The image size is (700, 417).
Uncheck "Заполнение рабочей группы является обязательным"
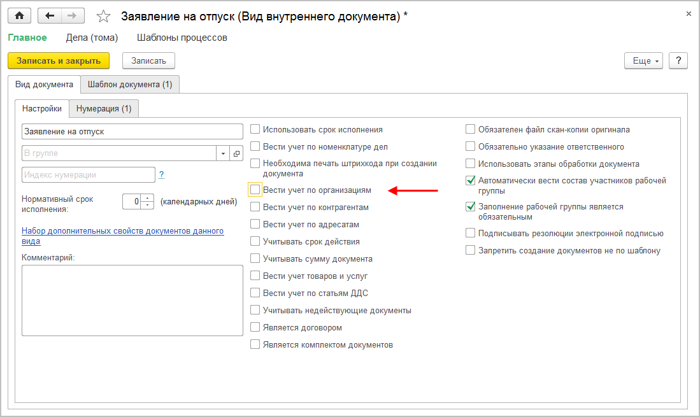tap(471, 207)
